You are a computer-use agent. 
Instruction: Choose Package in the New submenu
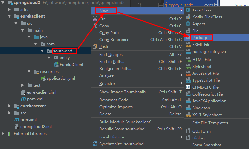pos(217,37)
